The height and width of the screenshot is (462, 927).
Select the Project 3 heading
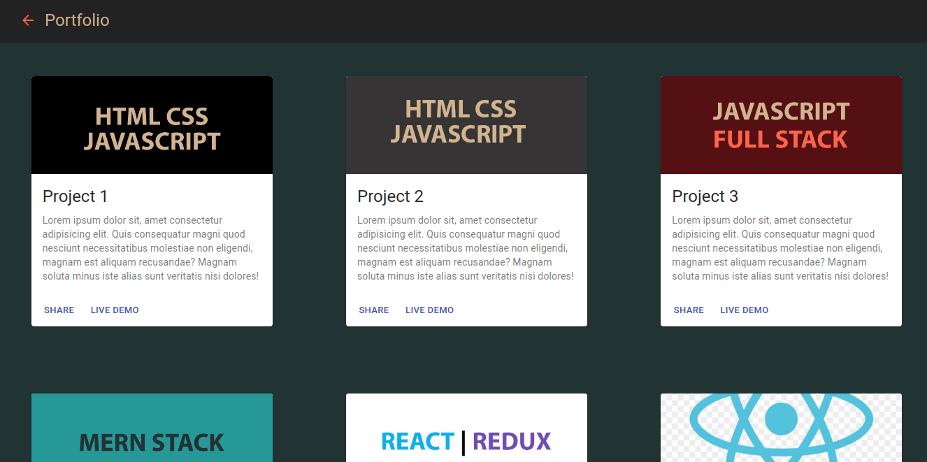(x=705, y=196)
